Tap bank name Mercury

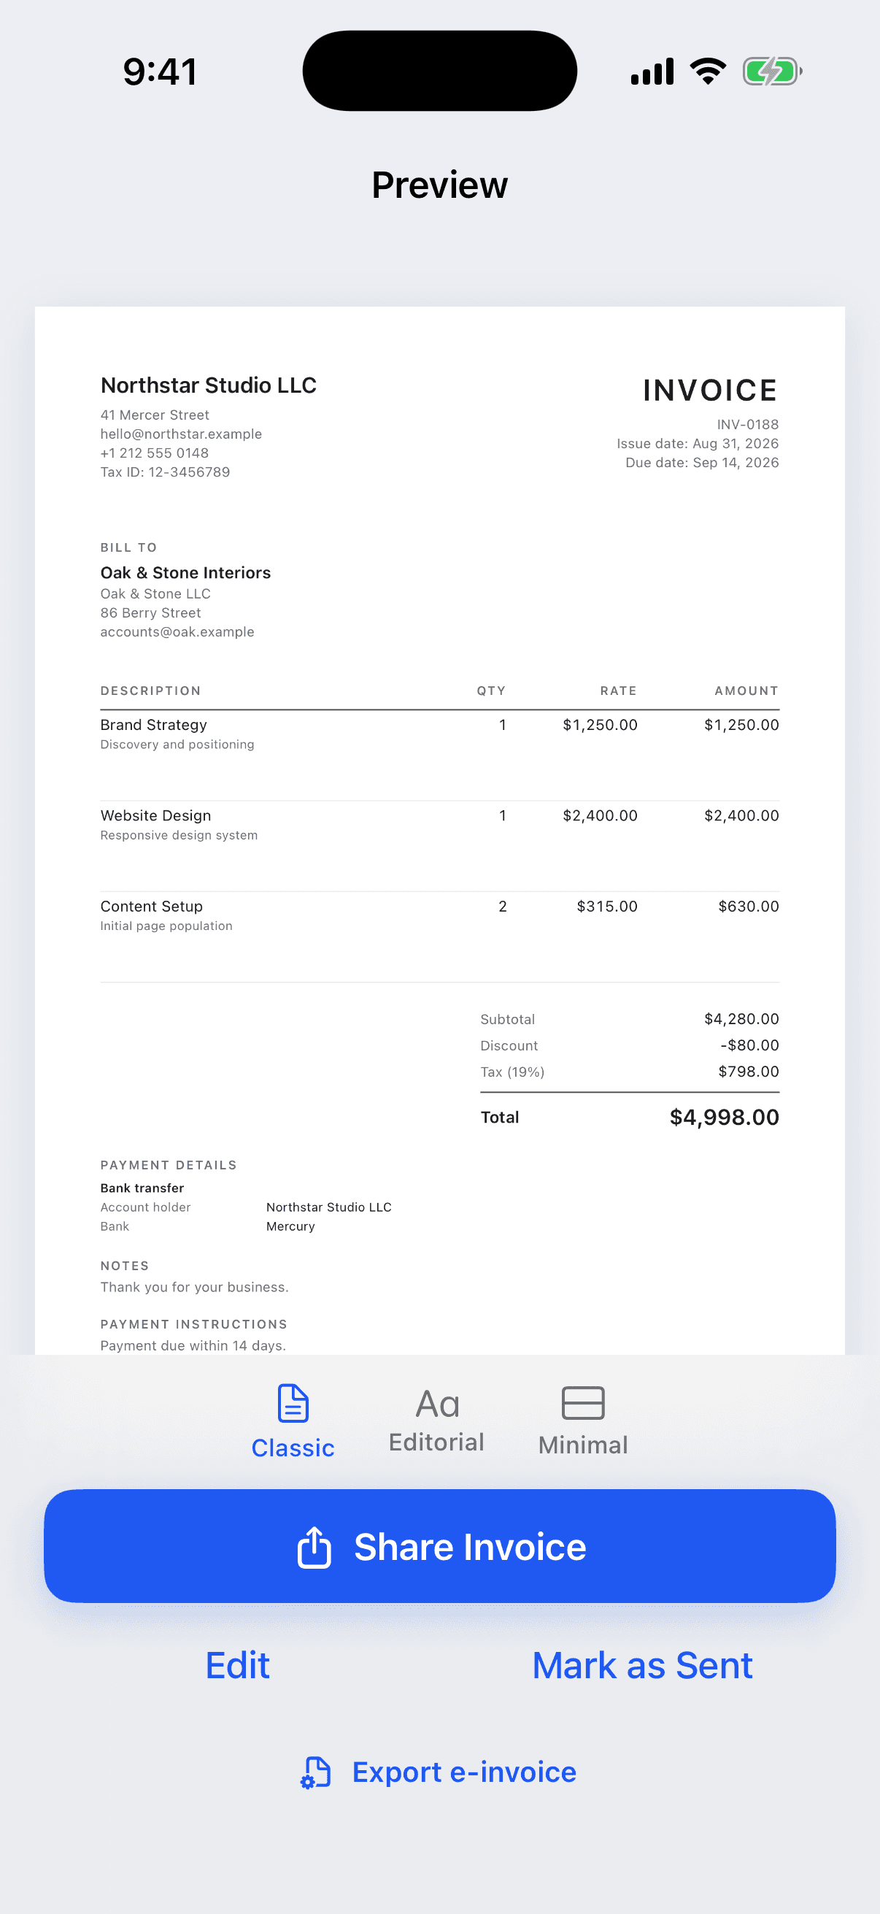290,1226
